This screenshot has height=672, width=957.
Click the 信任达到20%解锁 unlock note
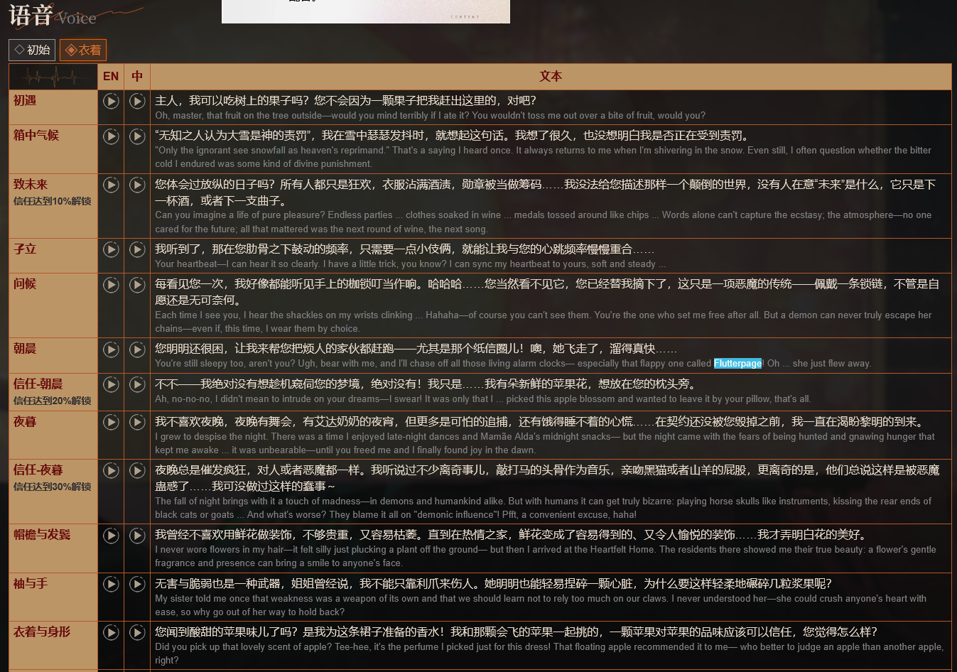(53, 401)
